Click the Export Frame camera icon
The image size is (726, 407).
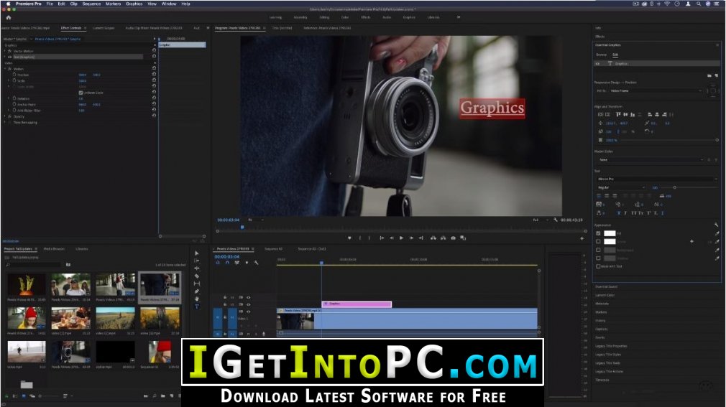[454, 238]
